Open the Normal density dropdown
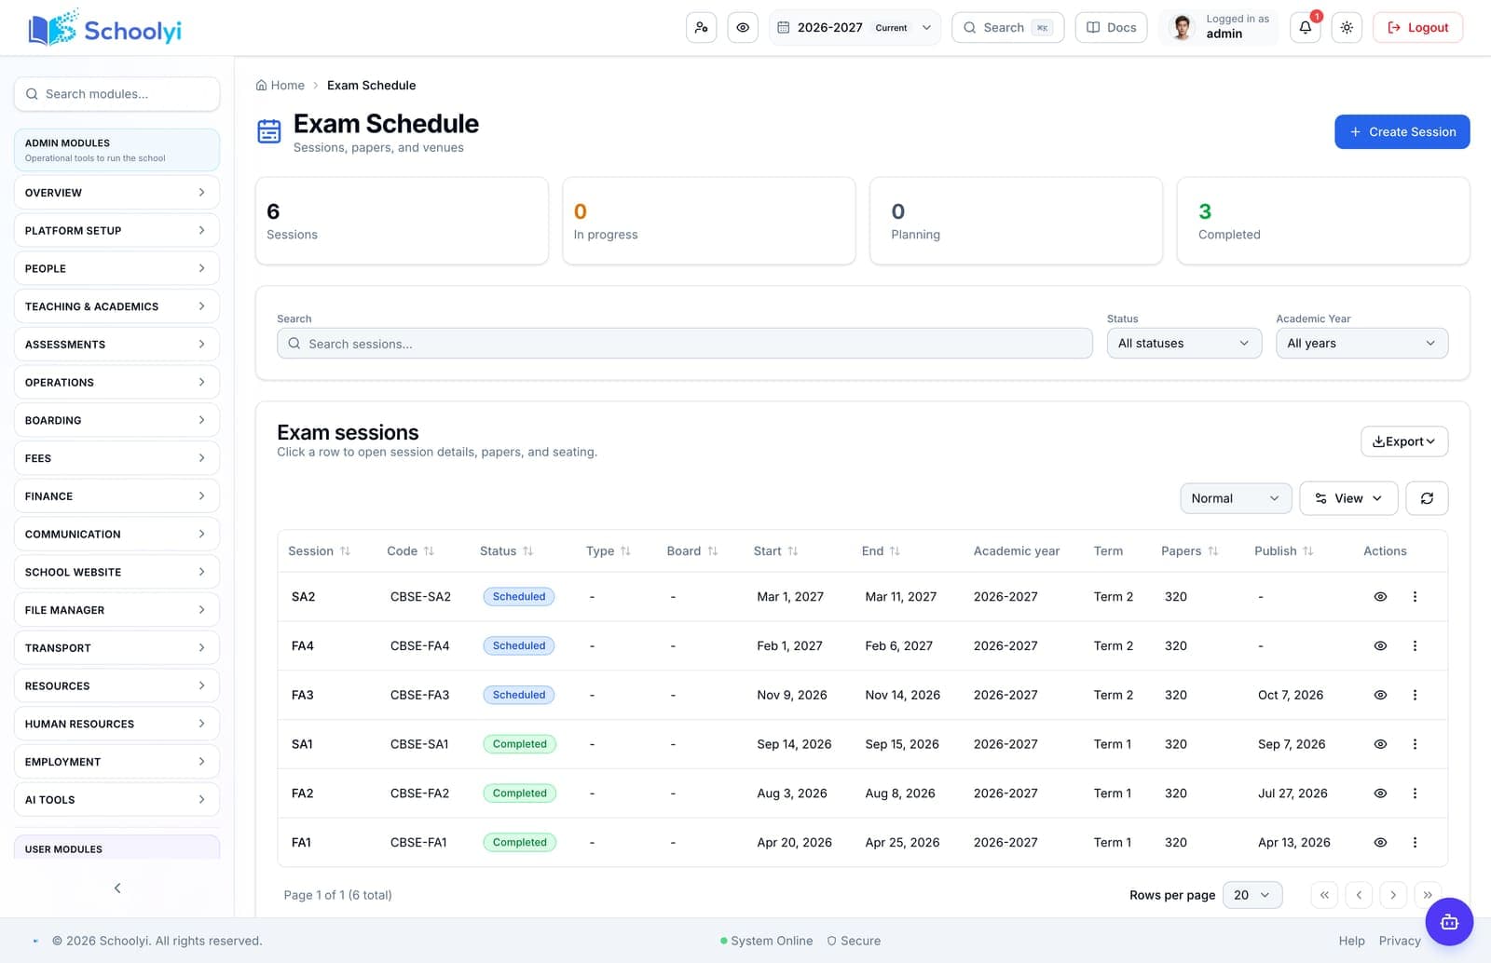The height and width of the screenshot is (963, 1491). click(x=1236, y=498)
